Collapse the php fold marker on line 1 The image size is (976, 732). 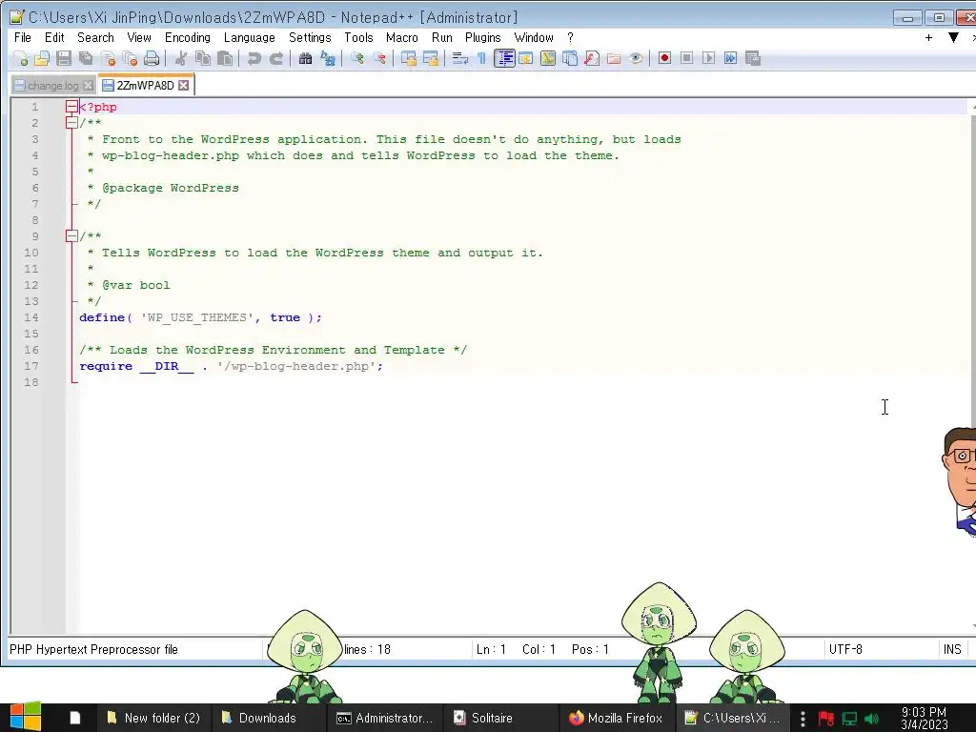pyautogui.click(x=71, y=107)
